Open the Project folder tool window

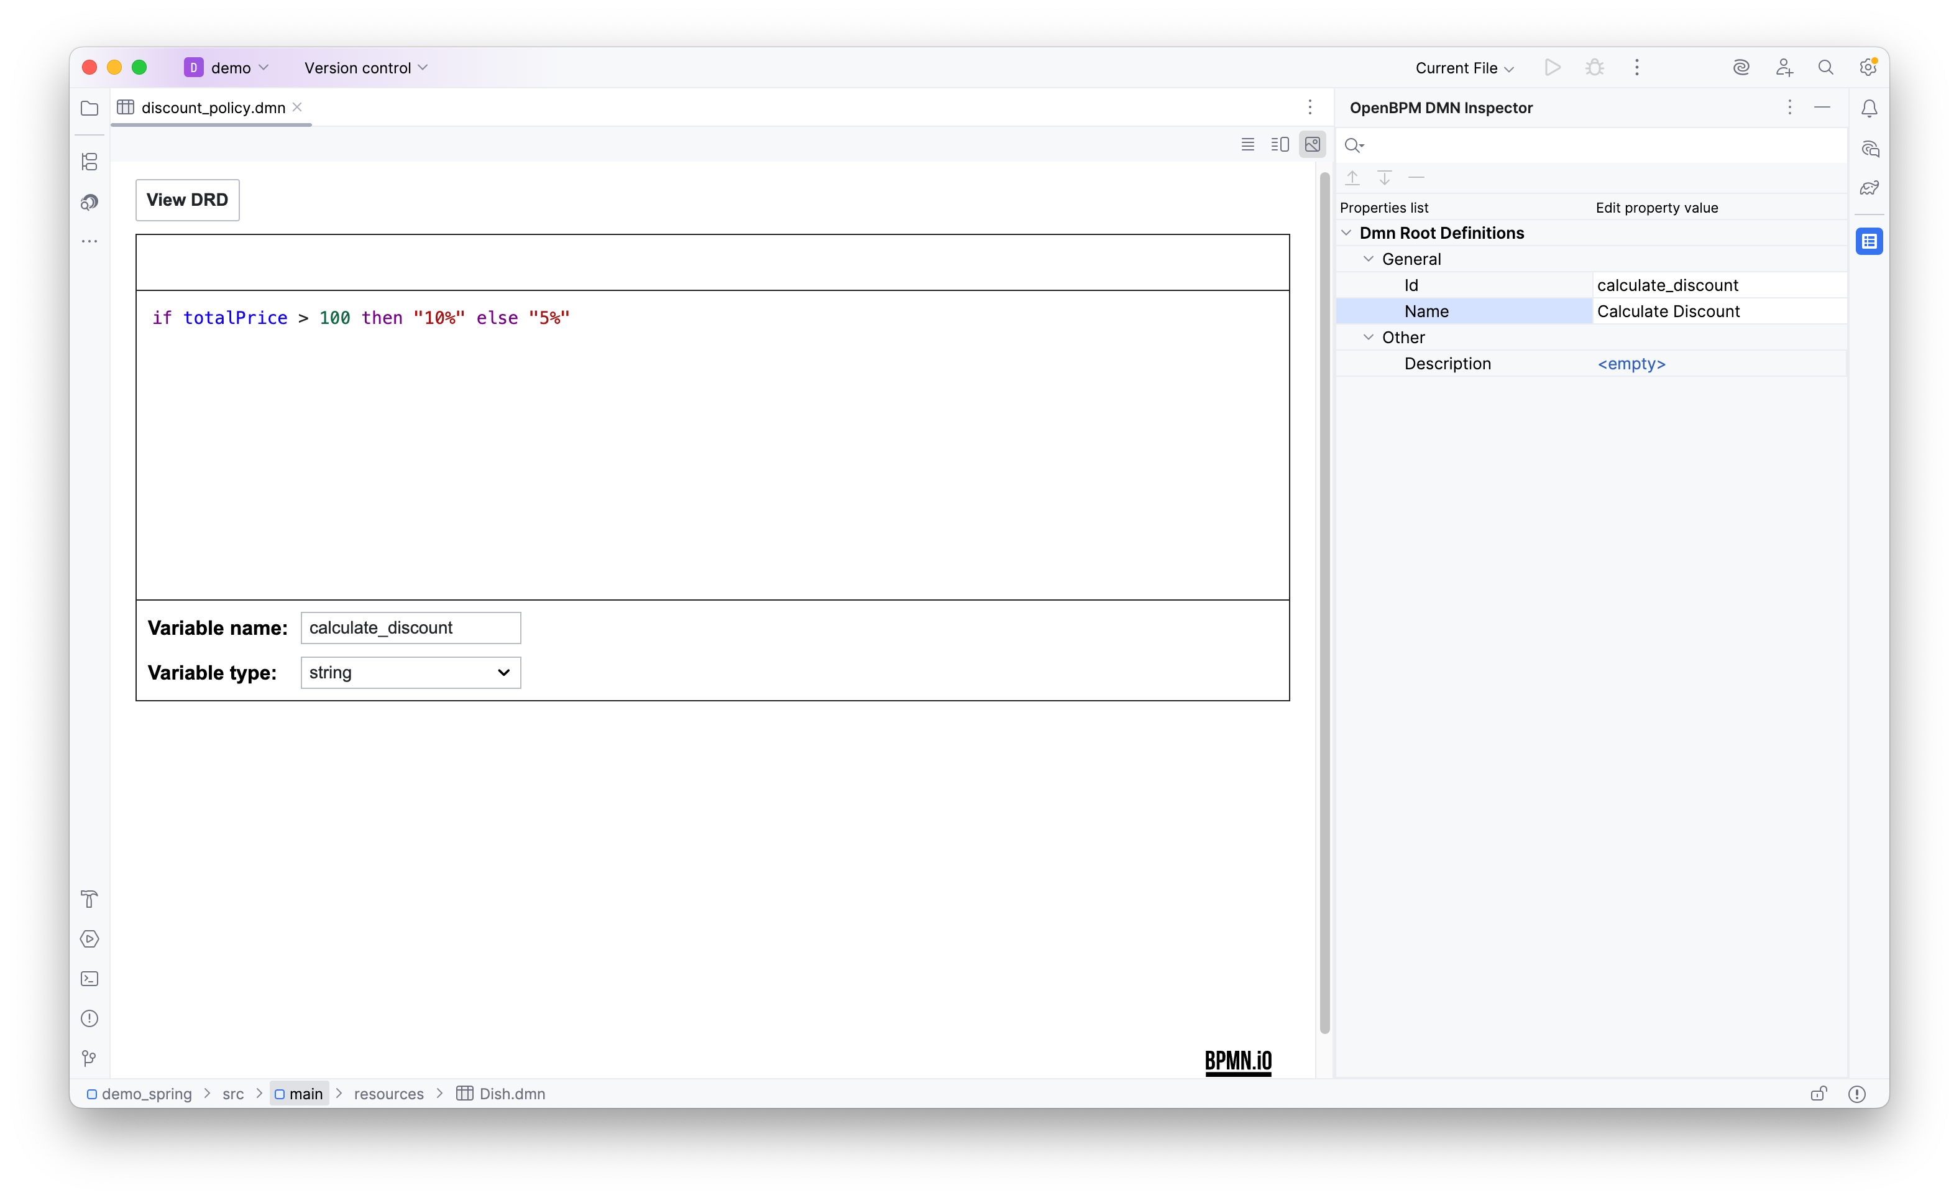coord(90,108)
